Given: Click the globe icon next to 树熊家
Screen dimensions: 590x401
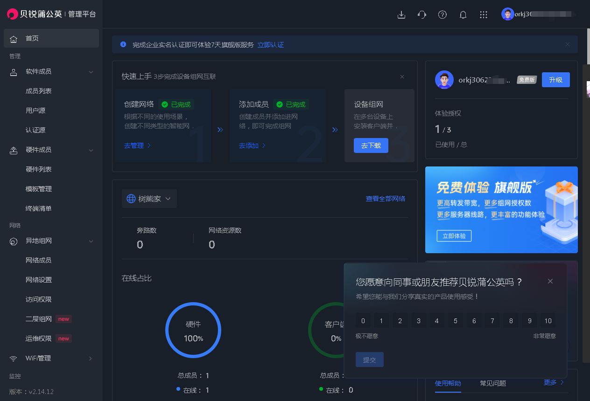Looking at the screenshot, I should pyautogui.click(x=131, y=199).
